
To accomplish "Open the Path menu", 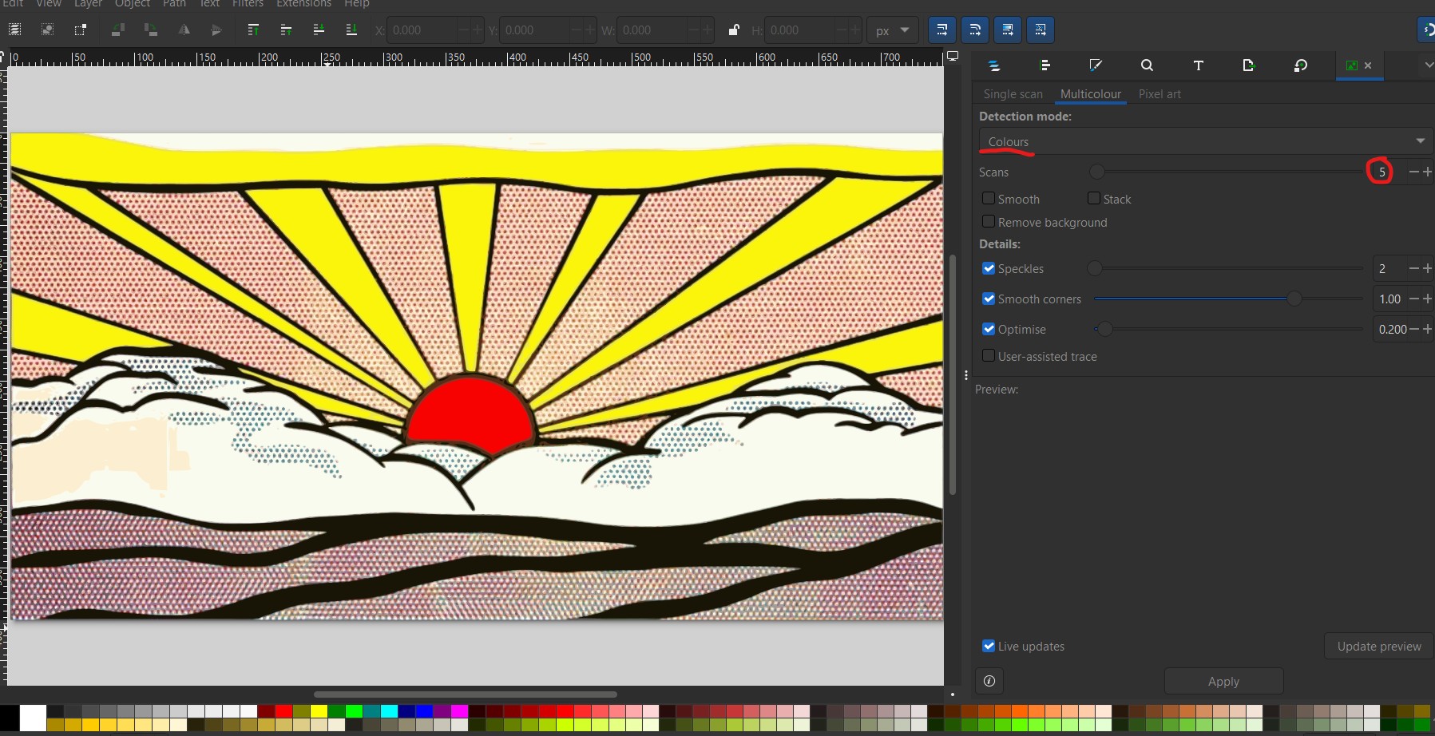I will [174, 4].
